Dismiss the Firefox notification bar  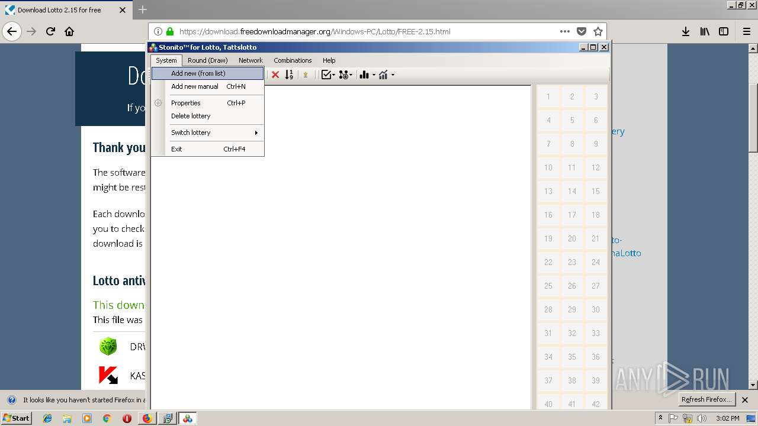(x=745, y=400)
